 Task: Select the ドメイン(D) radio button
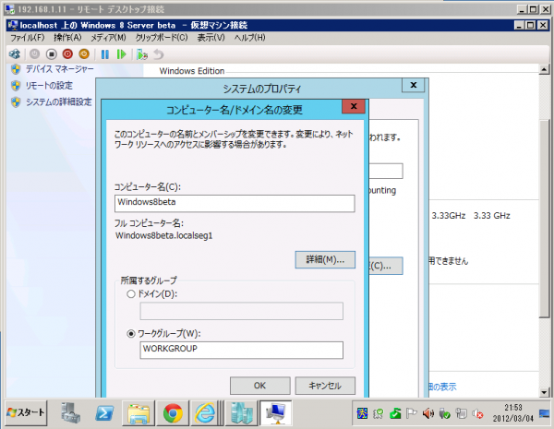click(x=129, y=293)
